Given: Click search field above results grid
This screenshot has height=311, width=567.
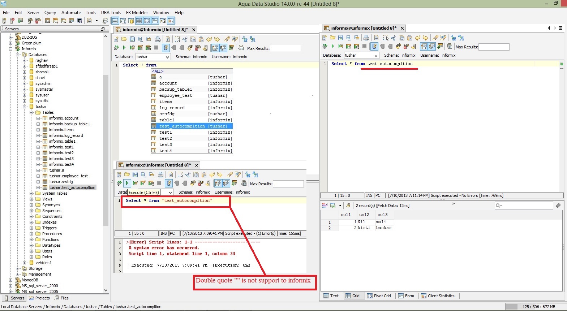Looking at the screenshot, I should [x=524, y=205].
